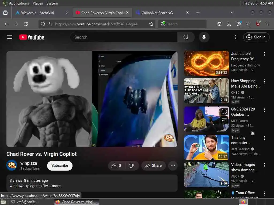Image resolution: width=274 pixels, height=205 pixels.
Task: Click the padlock site info icon
Action: [x=50, y=24]
